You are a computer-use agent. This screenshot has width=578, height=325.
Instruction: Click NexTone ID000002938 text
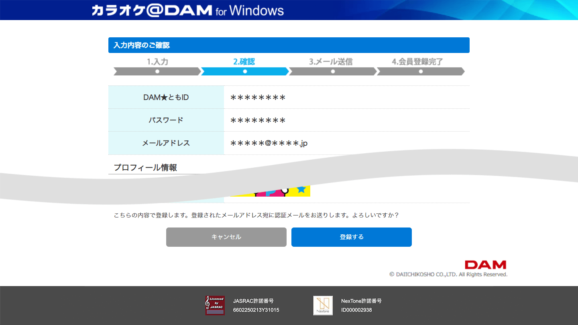tap(356, 310)
